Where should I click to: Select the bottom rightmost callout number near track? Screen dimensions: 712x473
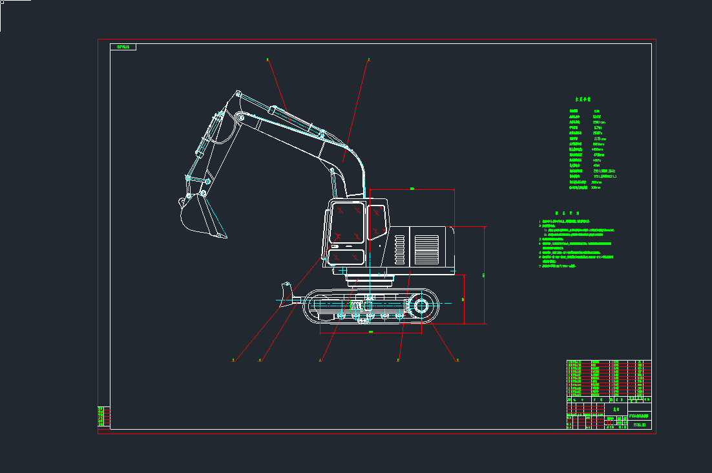pos(457,360)
